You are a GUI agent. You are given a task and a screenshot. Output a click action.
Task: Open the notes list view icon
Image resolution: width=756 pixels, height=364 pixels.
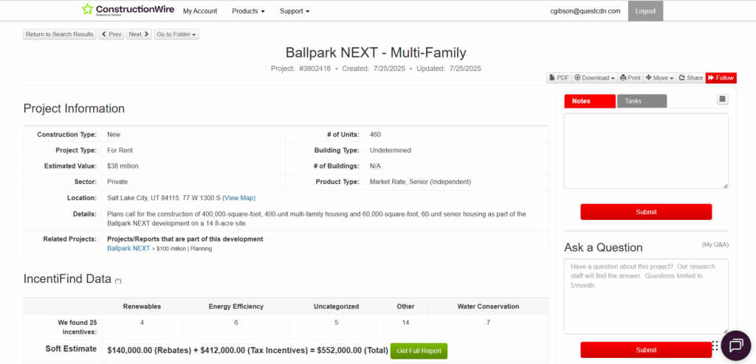[722, 99]
